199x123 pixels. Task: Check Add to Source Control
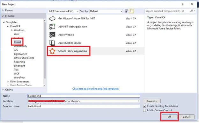pyautogui.click(x=144, y=110)
